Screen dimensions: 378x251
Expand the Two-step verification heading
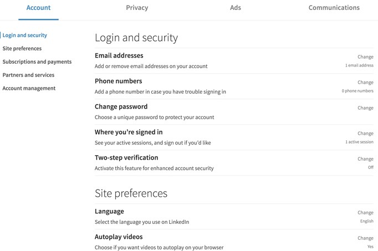[126, 158]
